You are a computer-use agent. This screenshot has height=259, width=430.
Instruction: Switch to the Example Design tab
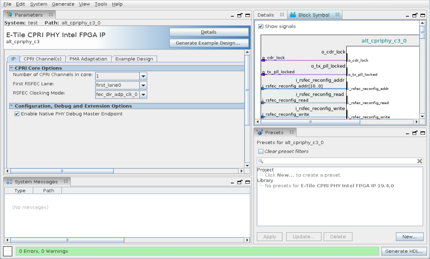tap(134, 59)
